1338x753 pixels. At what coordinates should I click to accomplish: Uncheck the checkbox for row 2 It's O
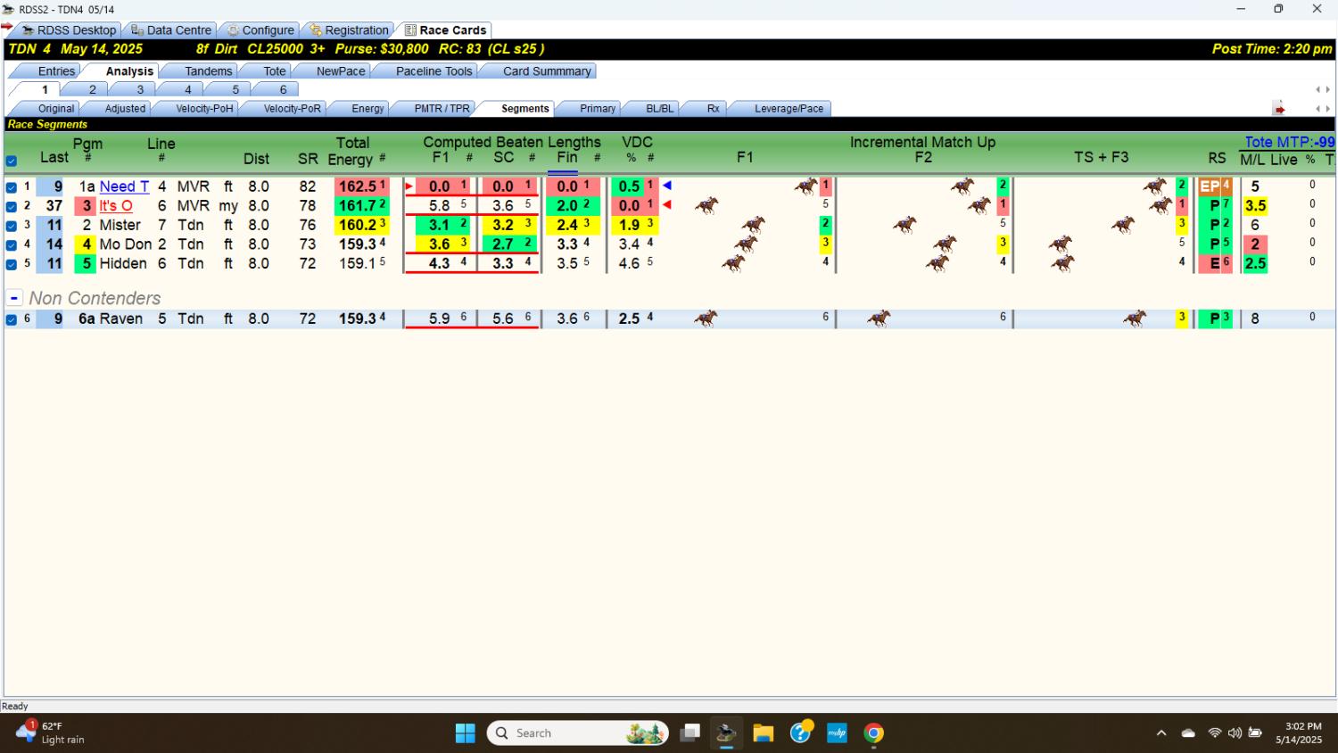pyautogui.click(x=12, y=207)
